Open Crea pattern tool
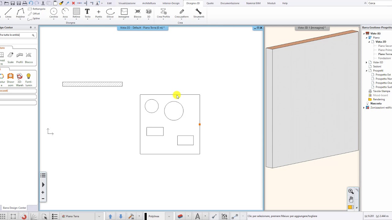 click(x=182, y=13)
